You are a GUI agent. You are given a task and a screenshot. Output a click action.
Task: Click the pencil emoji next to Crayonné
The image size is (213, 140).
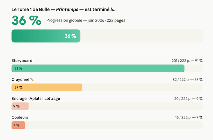pos(32,80)
